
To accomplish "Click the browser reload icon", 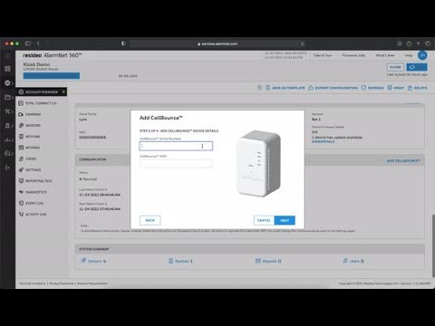I will tap(303, 43).
